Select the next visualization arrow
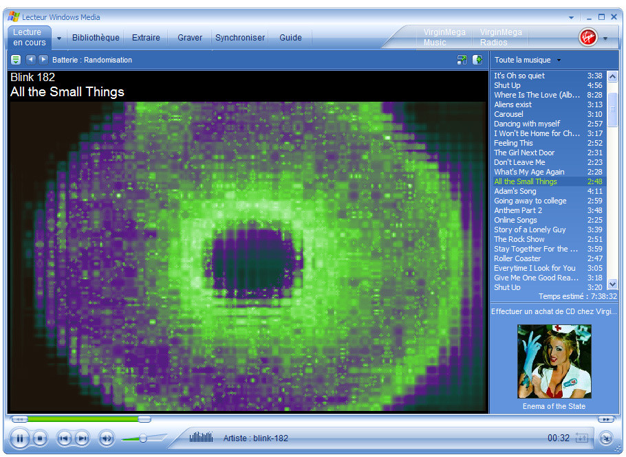 43,60
